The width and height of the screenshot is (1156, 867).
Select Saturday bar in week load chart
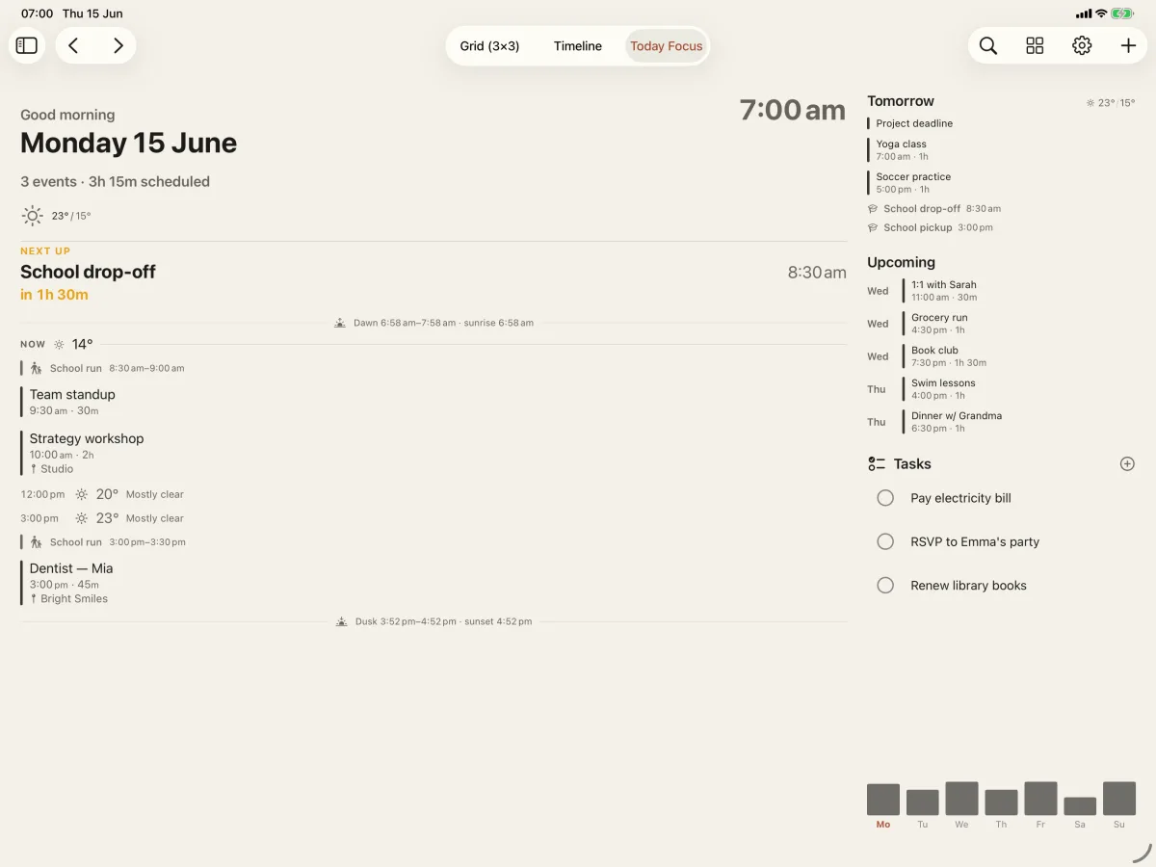pyautogui.click(x=1080, y=806)
